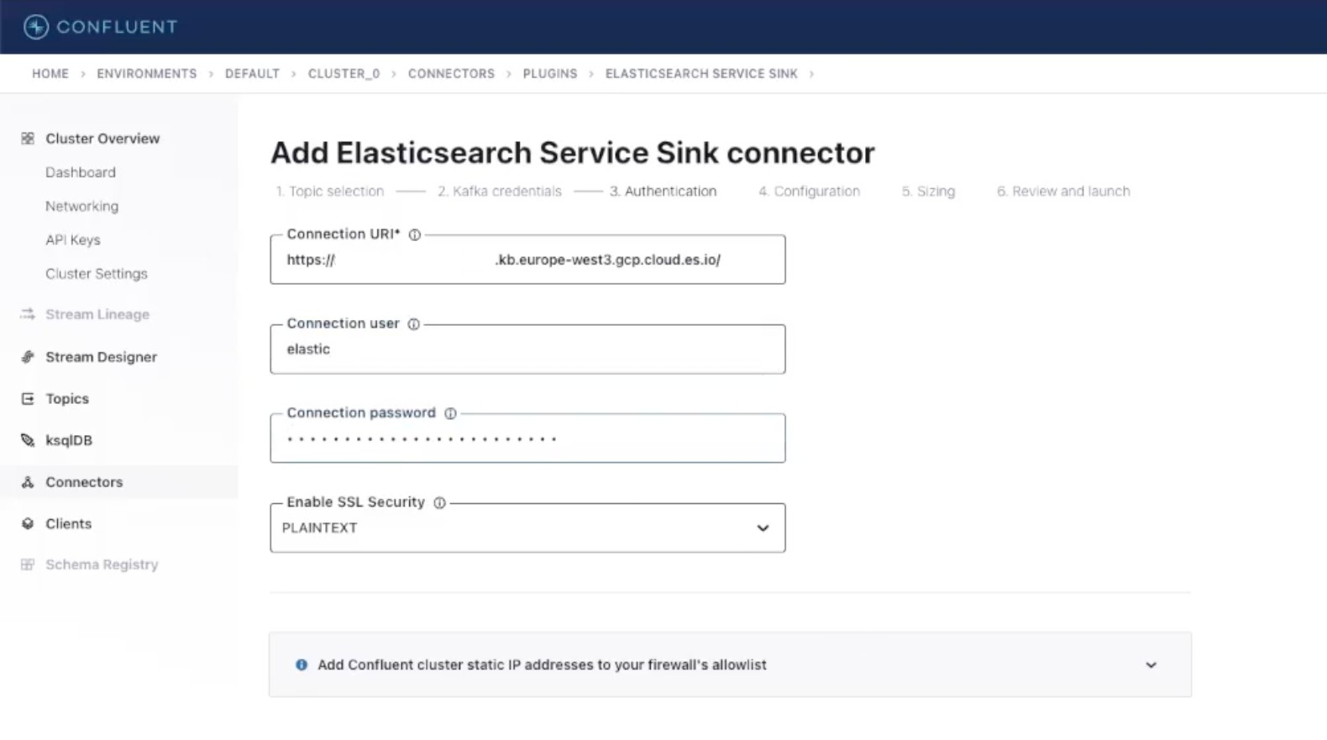The image size is (1327, 740).
Task: Select the Topic selection step
Action: [330, 192]
